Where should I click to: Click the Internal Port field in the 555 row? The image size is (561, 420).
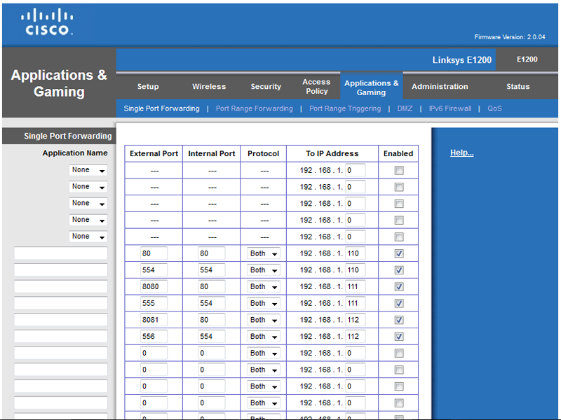point(212,303)
